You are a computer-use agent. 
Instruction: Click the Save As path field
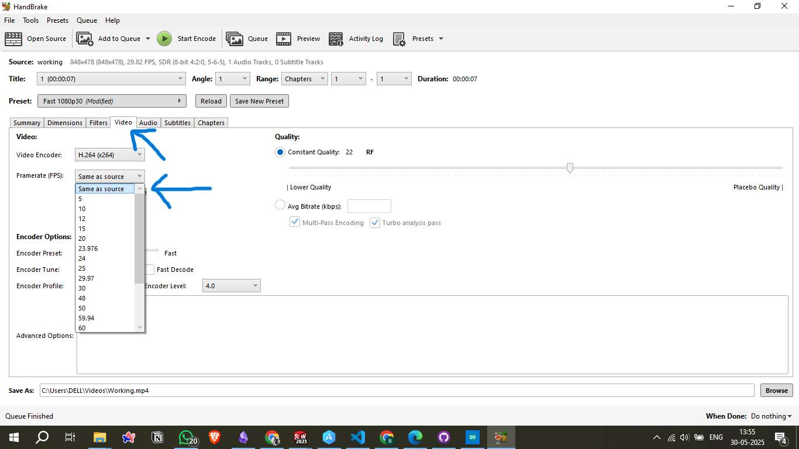point(397,391)
